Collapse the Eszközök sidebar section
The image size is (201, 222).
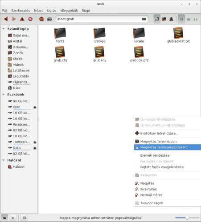4,95
